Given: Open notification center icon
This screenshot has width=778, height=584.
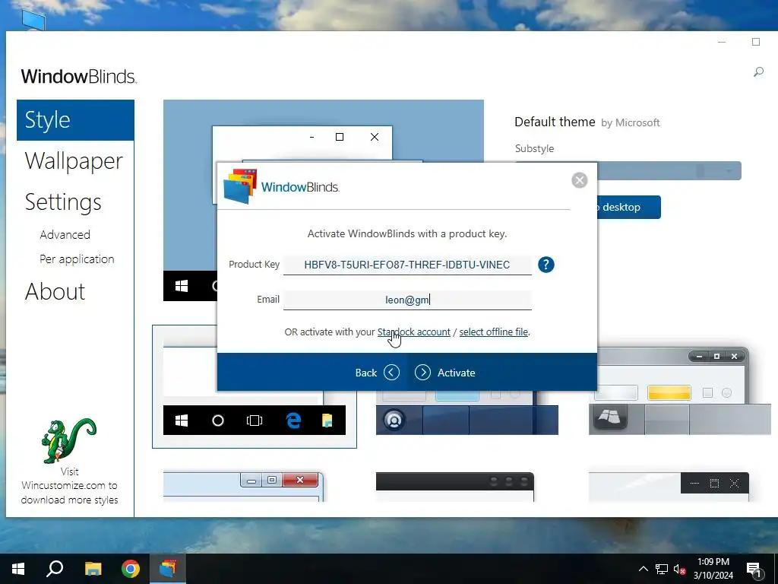Looking at the screenshot, I should pos(754,569).
